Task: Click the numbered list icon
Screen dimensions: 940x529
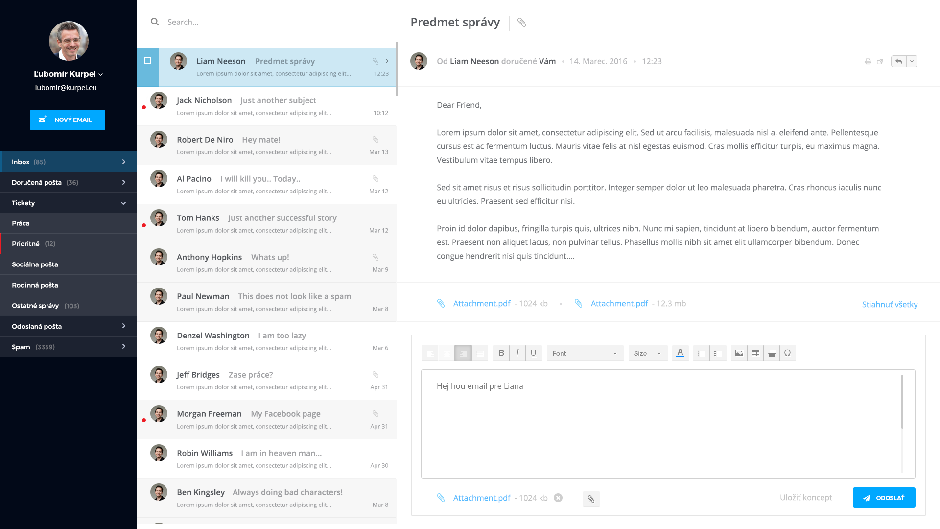Action: 701,353
